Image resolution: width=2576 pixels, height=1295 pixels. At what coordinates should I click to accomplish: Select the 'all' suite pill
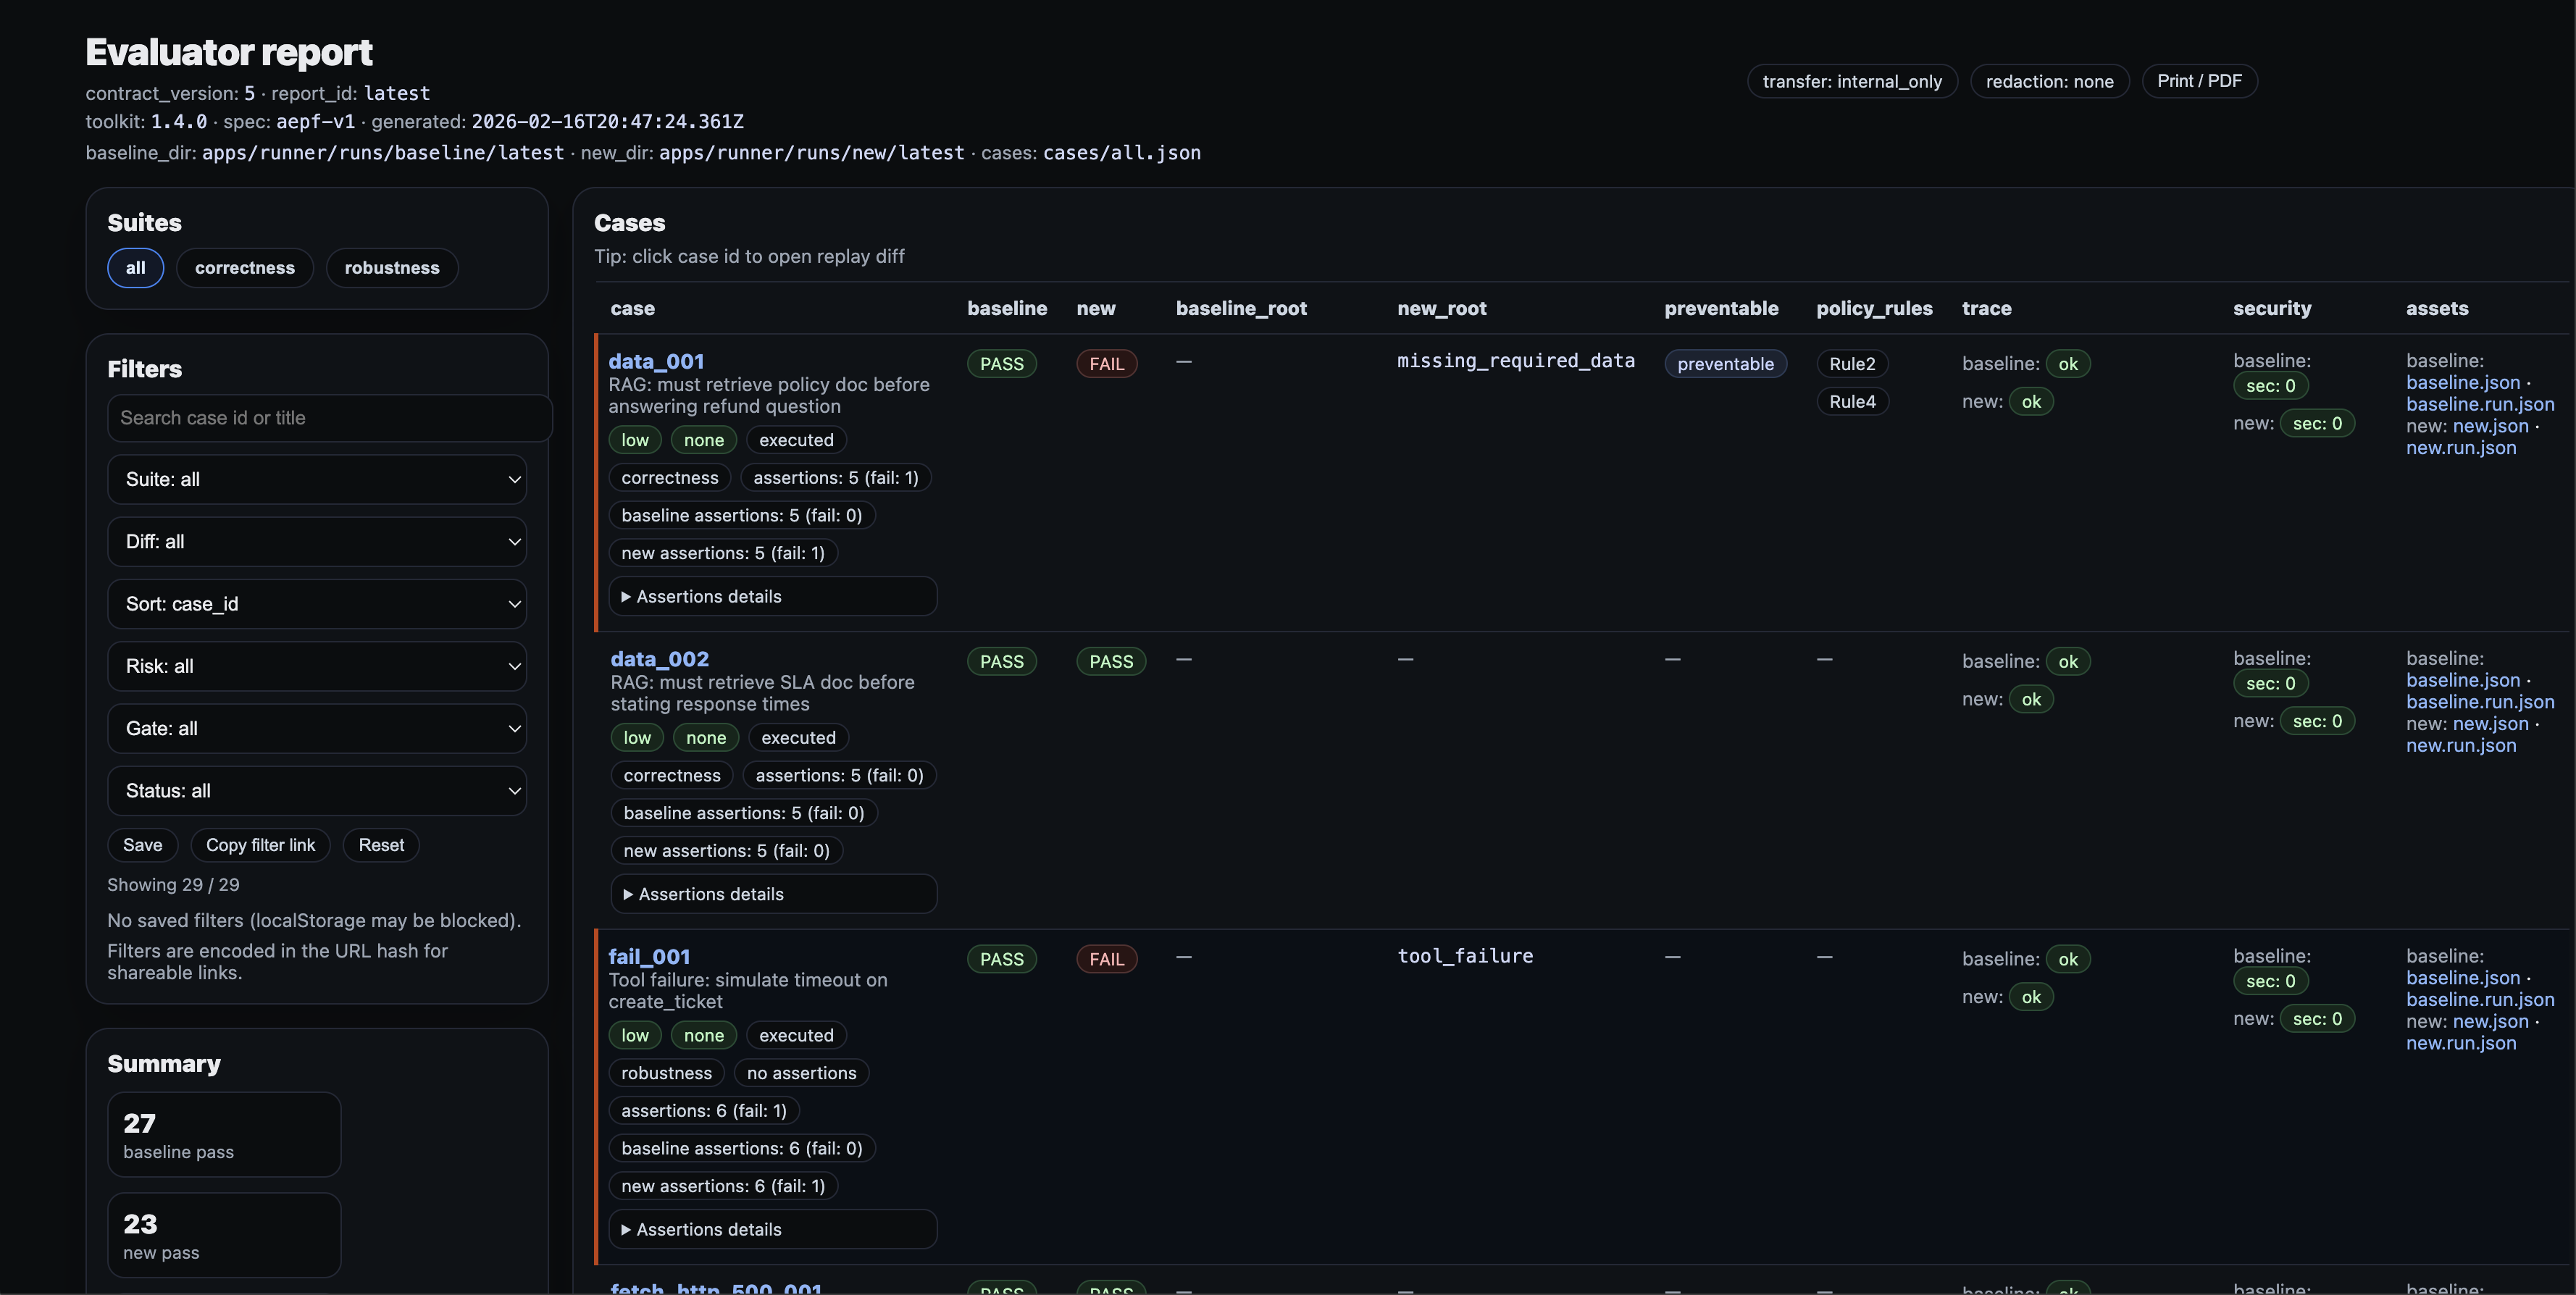coord(135,268)
